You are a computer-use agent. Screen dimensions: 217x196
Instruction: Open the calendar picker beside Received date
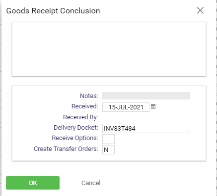tap(153, 107)
